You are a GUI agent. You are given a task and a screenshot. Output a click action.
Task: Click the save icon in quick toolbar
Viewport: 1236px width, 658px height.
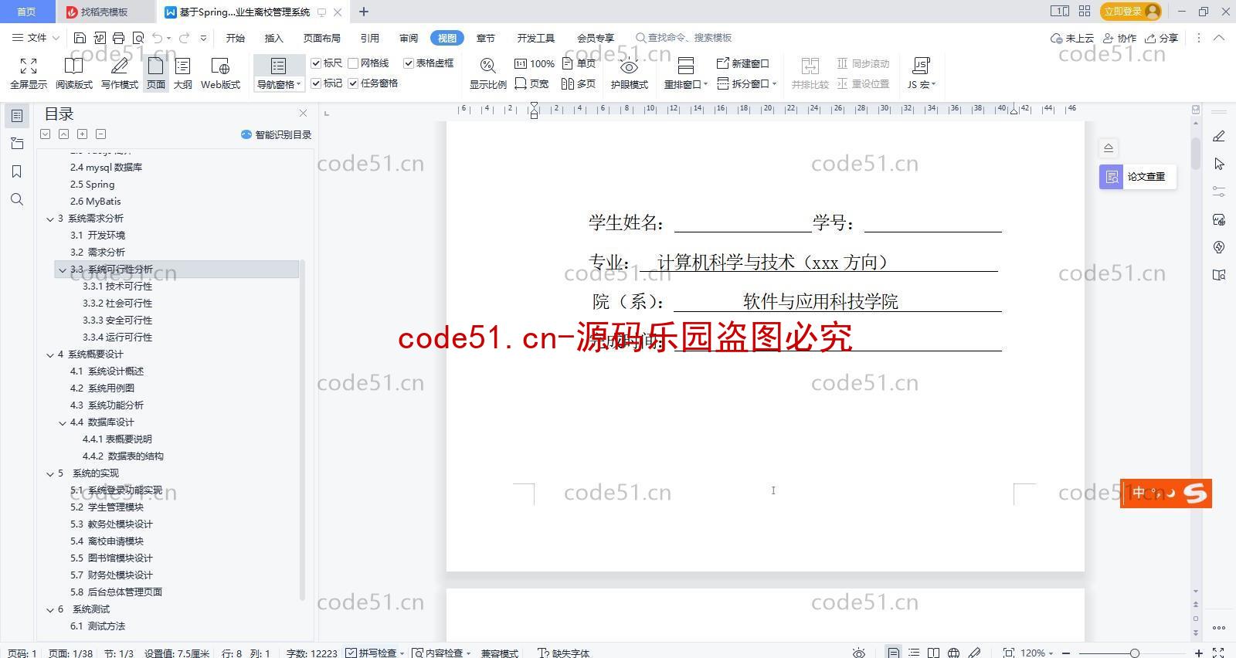80,38
